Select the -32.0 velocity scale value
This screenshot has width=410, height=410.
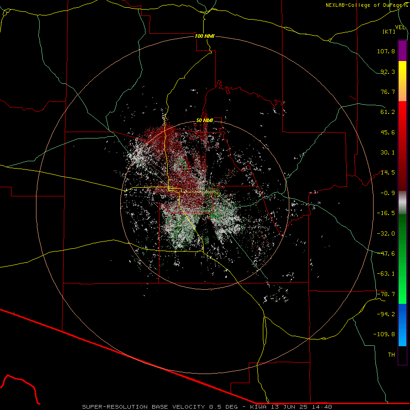coord(386,234)
